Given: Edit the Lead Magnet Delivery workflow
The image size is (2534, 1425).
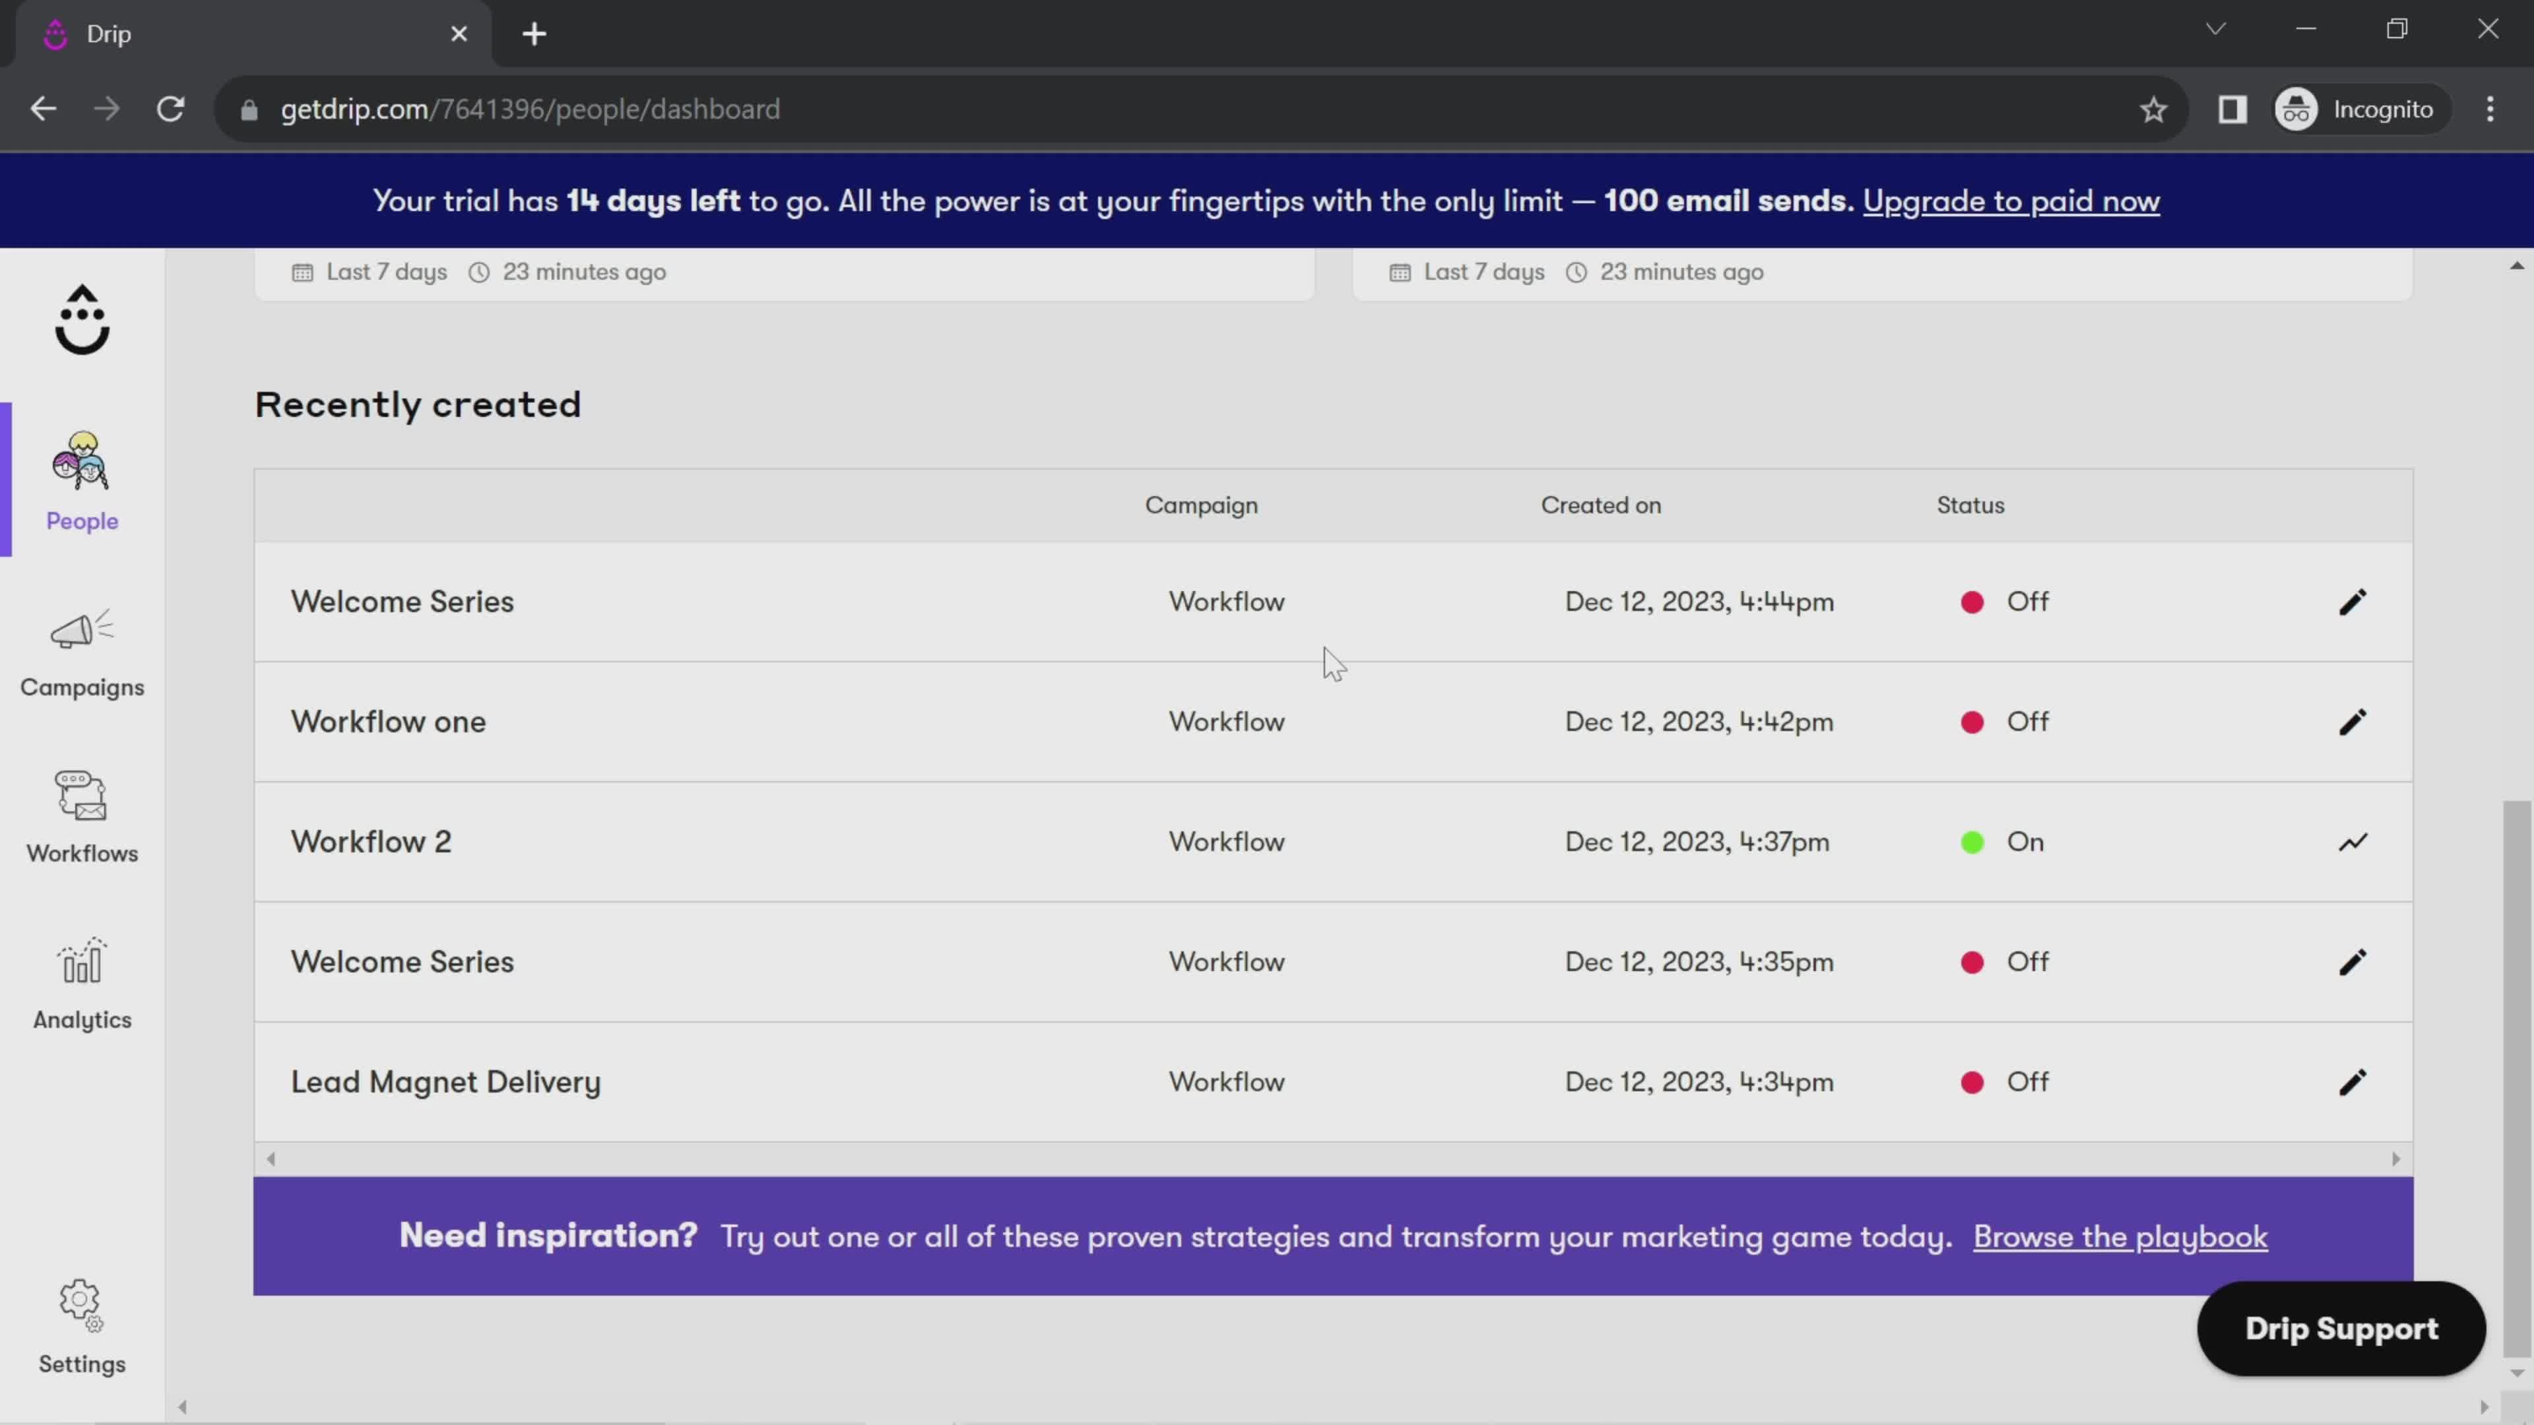Looking at the screenshot, I should click(2353, 1082).
